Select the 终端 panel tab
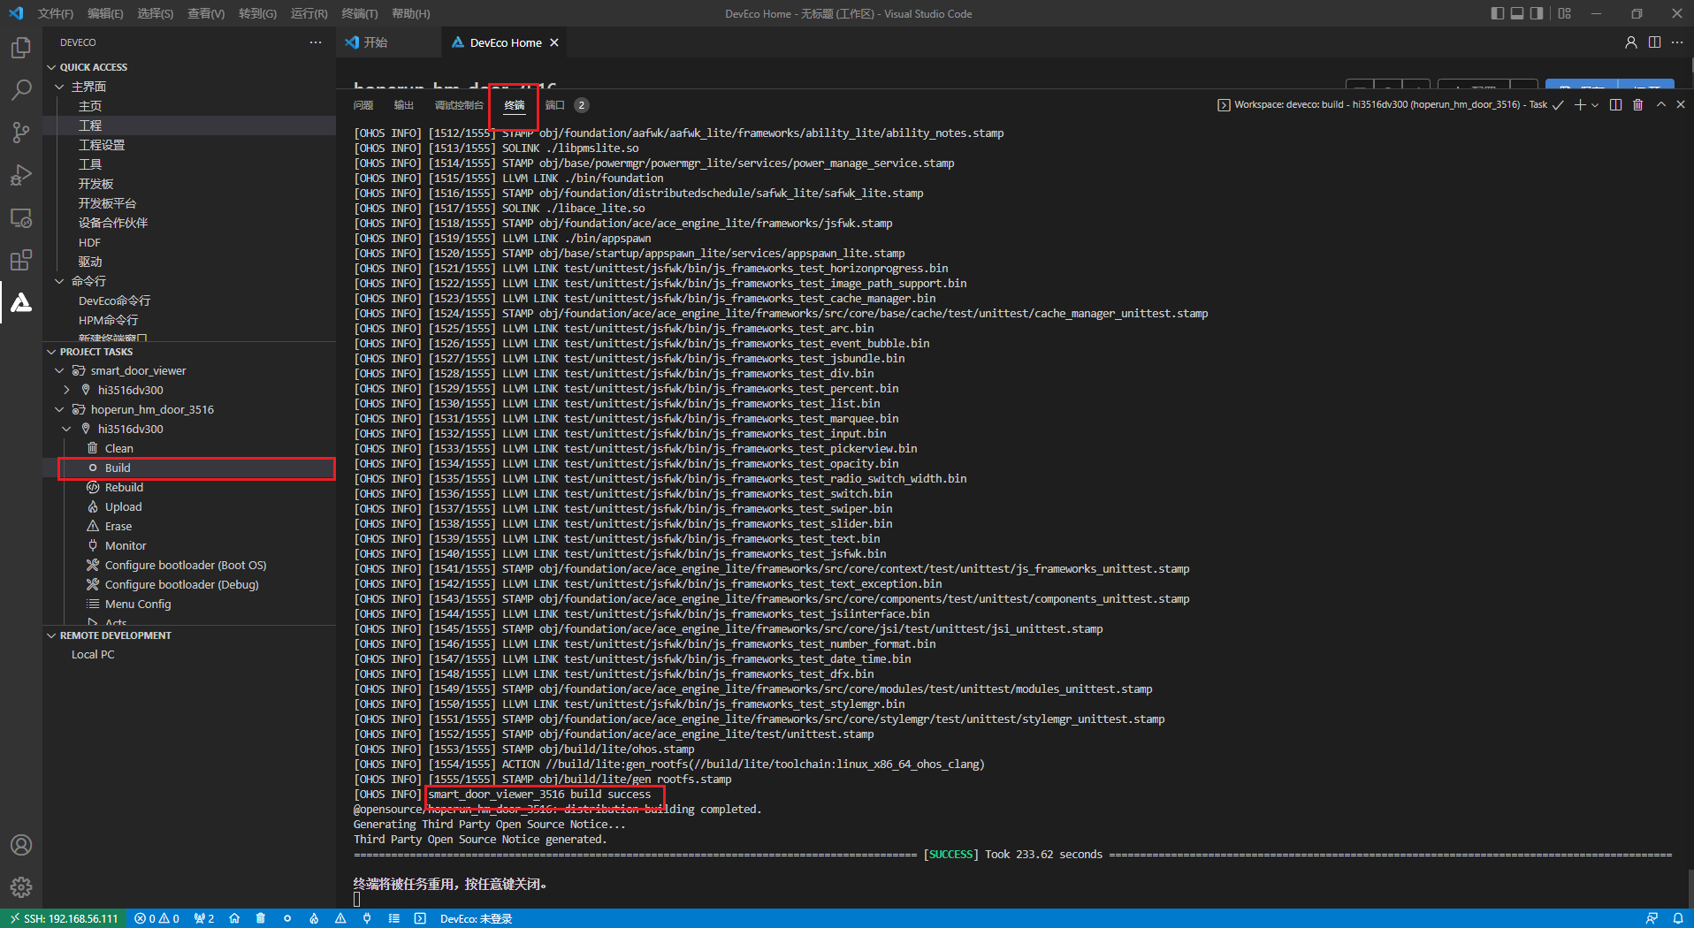 515,105
